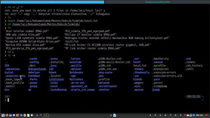Click the .xsession-errors.old file name
Viewport: 210px width, 118px height.
click(x=167, y=76)
